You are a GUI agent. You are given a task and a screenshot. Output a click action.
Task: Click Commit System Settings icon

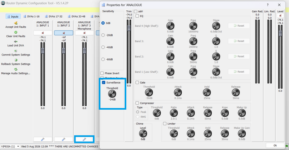point(16,51)
